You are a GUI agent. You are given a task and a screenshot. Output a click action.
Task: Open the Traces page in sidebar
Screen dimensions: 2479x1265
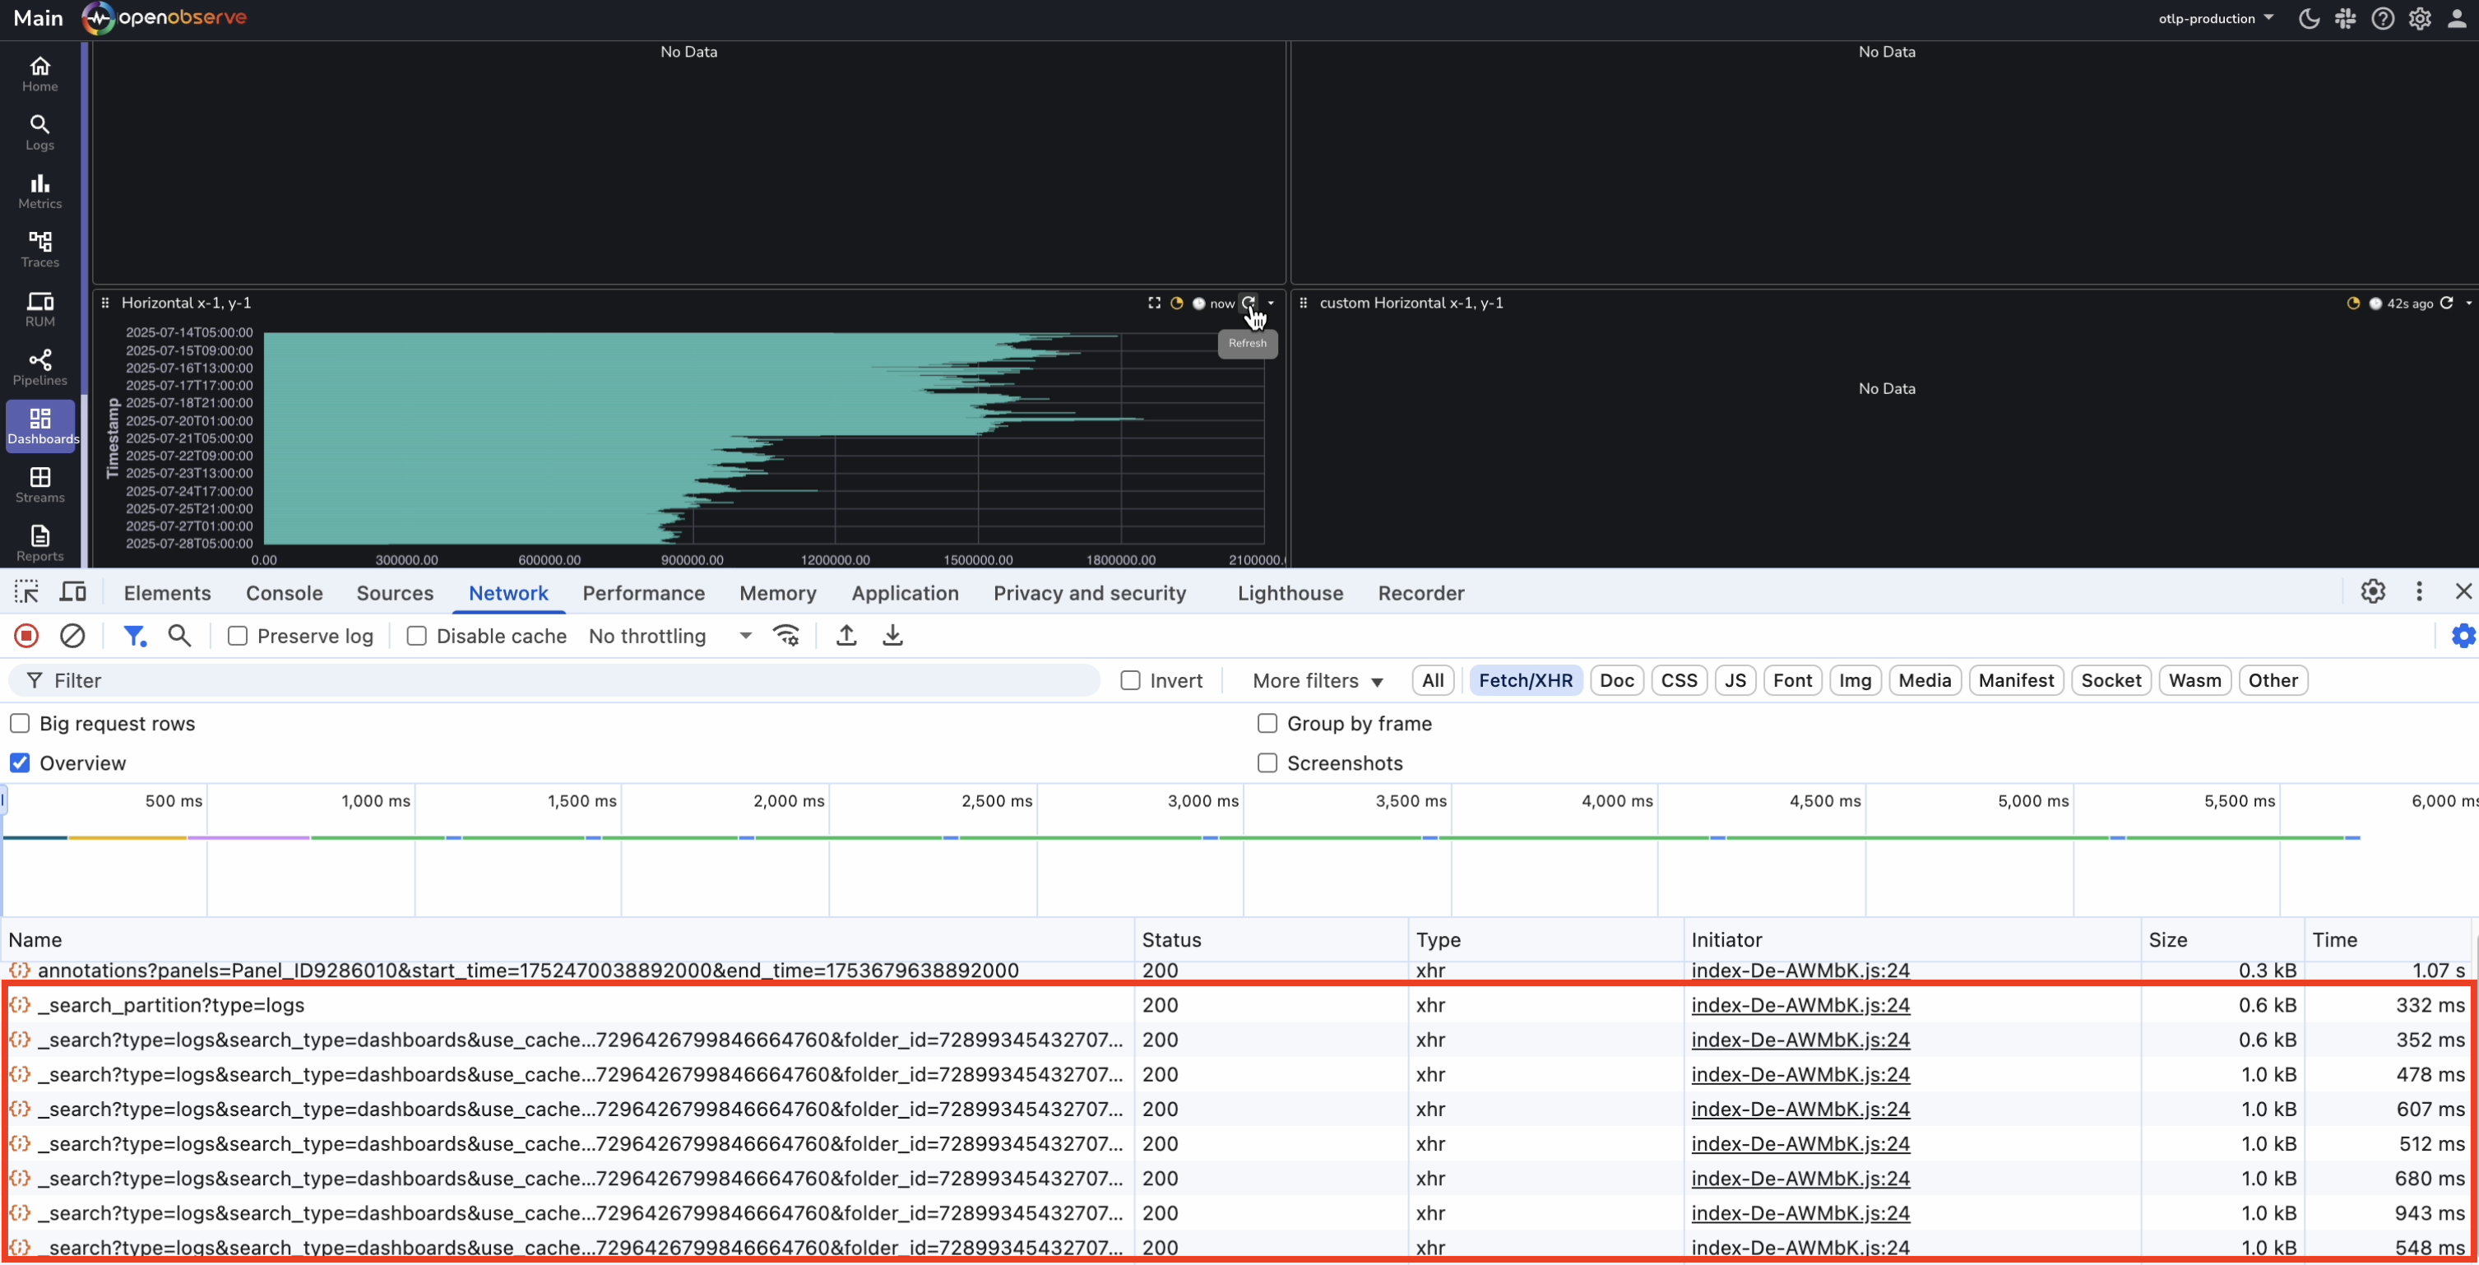(x=39, y=249)
